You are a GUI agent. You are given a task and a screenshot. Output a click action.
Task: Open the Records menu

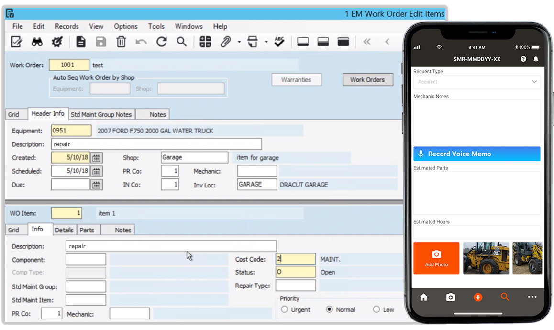[66, 26]
